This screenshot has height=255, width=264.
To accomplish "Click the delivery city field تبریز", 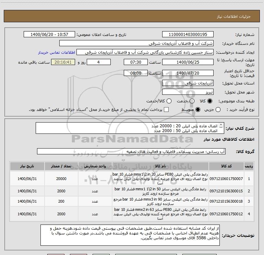I will (x=188, y=92).
